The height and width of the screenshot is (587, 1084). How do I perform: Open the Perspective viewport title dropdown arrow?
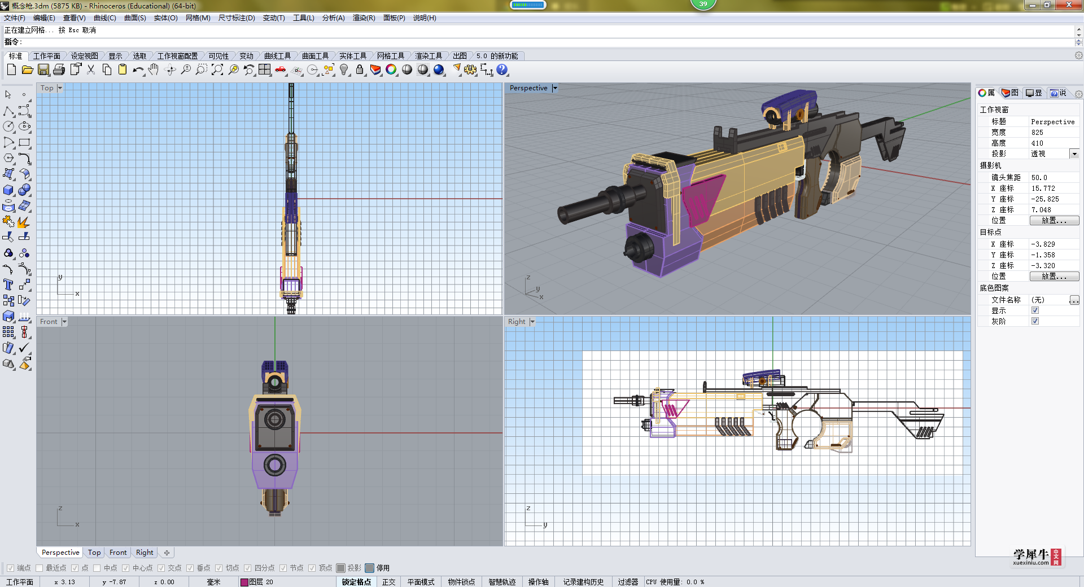coord(555,88)
